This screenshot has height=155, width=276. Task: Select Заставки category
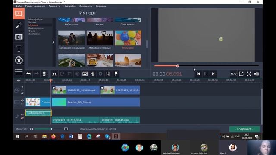tap(34, 34)
